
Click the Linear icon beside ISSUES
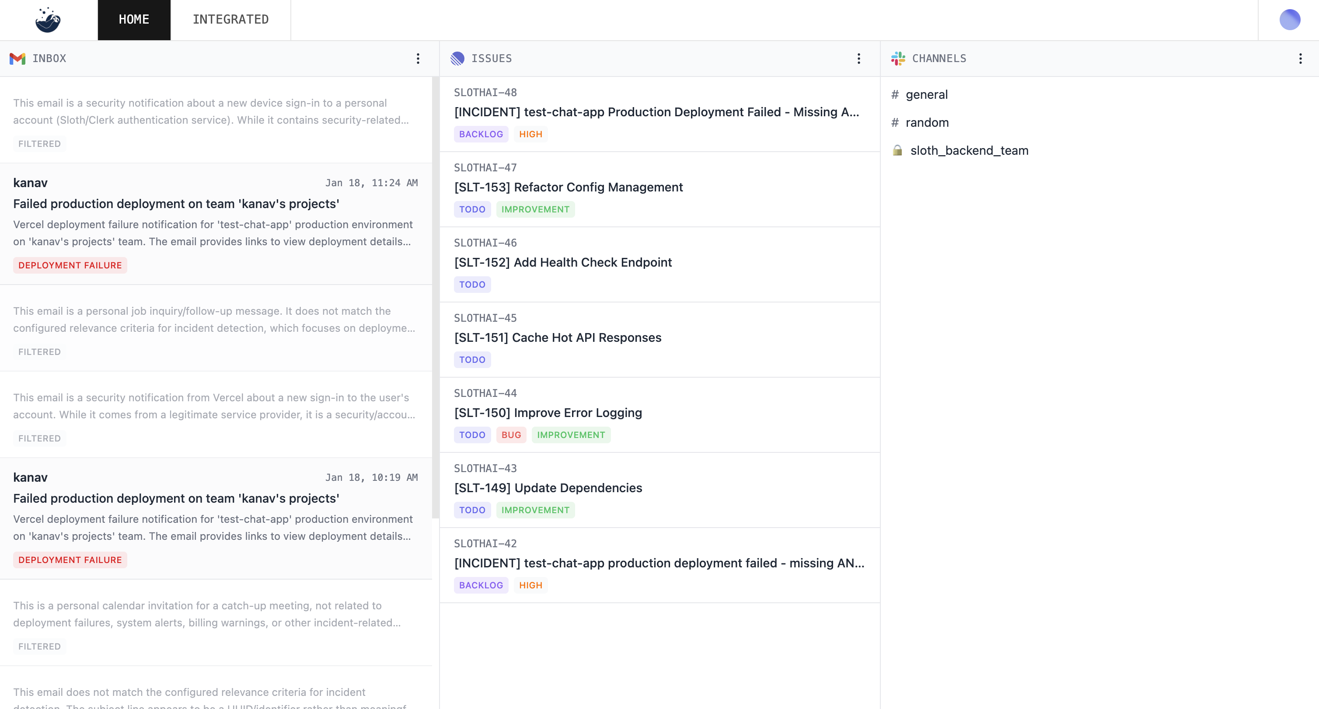pos(457,59)
